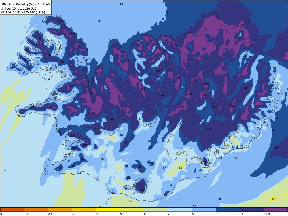Select the humidity value "91" on the map
The height and width of the screenshot is (216, 288).
(x=233, y=147)
